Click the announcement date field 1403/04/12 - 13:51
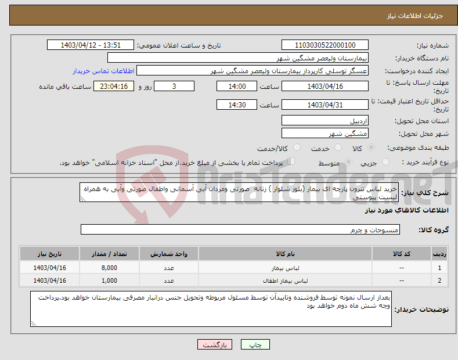 pyautogui.click(x=90, y=45)
